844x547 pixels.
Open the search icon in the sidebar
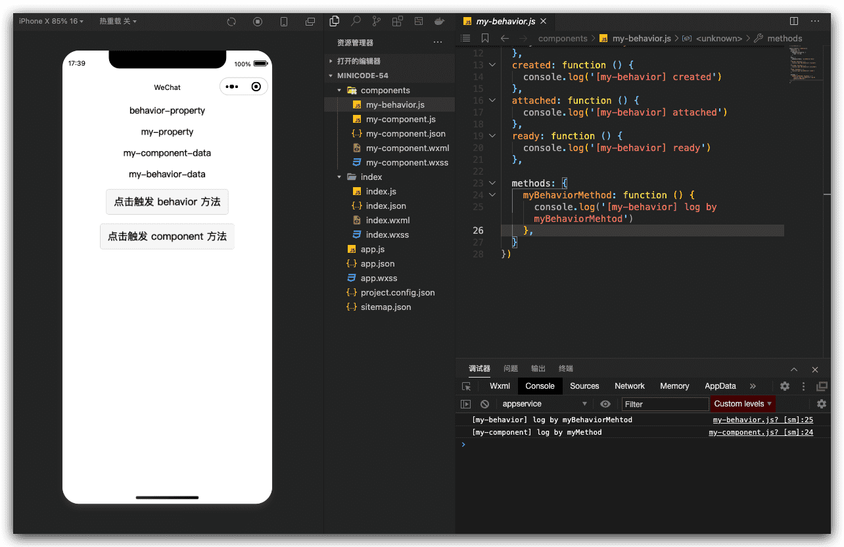356,21
